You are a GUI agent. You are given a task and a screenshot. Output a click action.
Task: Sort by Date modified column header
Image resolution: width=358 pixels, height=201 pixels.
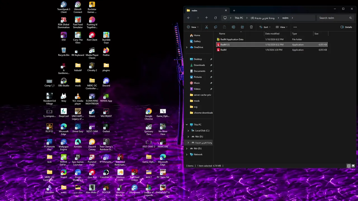tap(277, 33)
